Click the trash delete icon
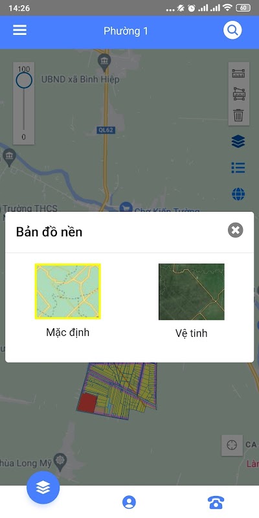 238,115
